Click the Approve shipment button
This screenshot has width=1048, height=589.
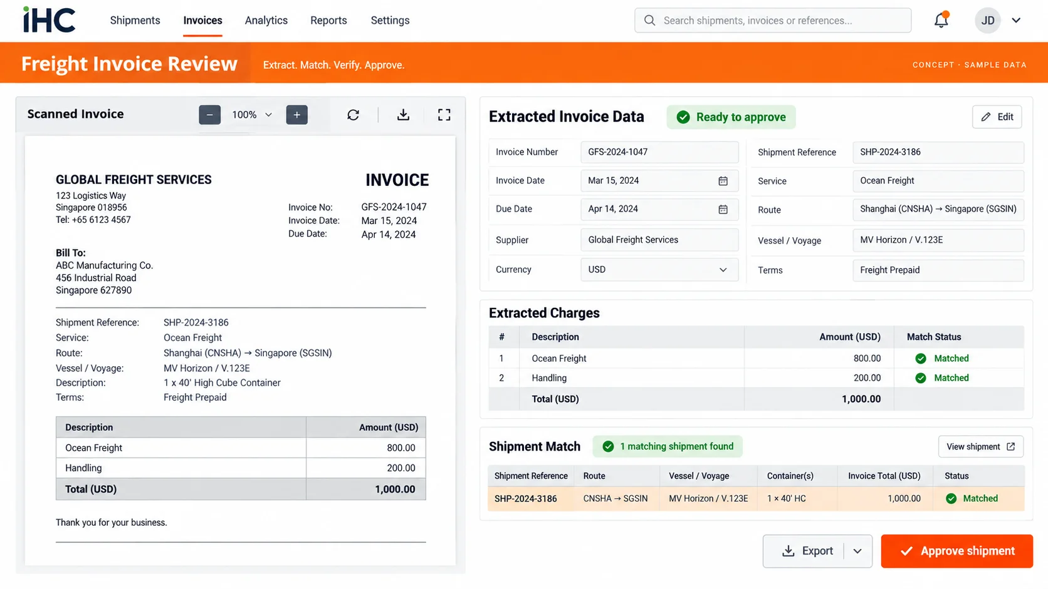point(956,551)
